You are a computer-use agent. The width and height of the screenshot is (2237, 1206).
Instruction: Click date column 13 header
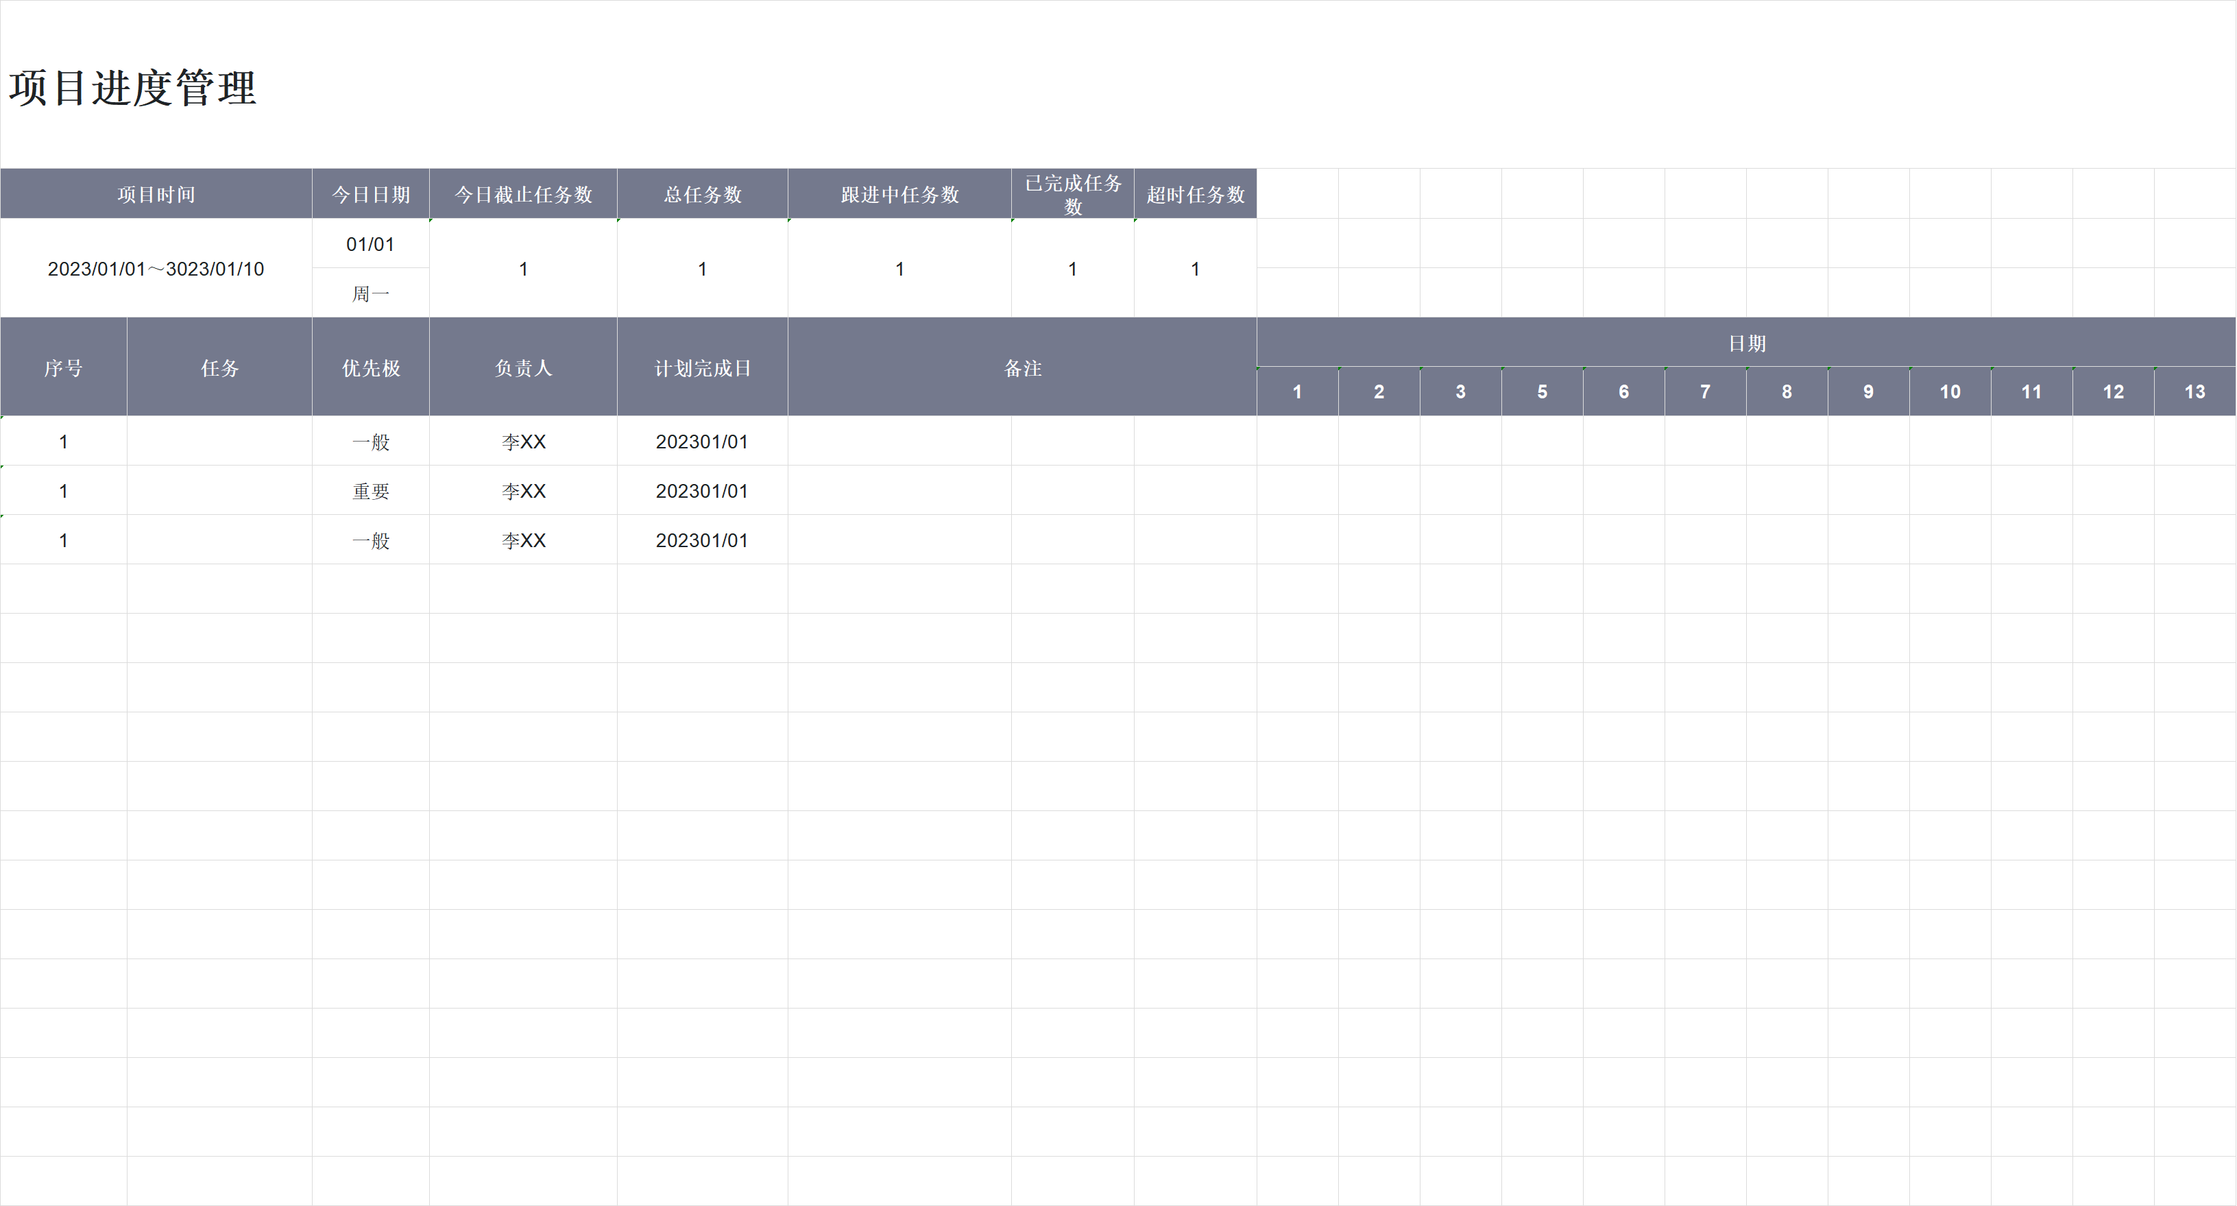point(2194,392)
